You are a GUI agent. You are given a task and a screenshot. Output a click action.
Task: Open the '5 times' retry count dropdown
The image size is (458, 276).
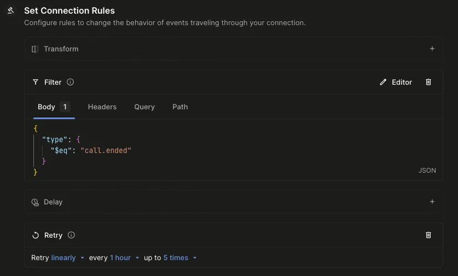tap(180, 258)
